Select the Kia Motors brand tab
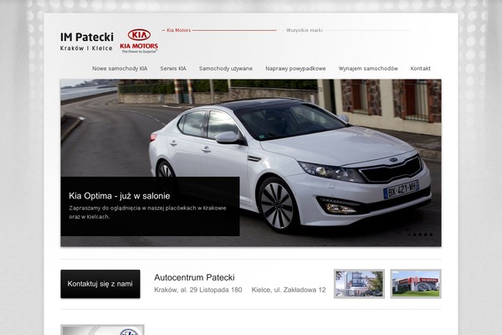The width and height of the screenshot is (502, 335). (177, 29)
